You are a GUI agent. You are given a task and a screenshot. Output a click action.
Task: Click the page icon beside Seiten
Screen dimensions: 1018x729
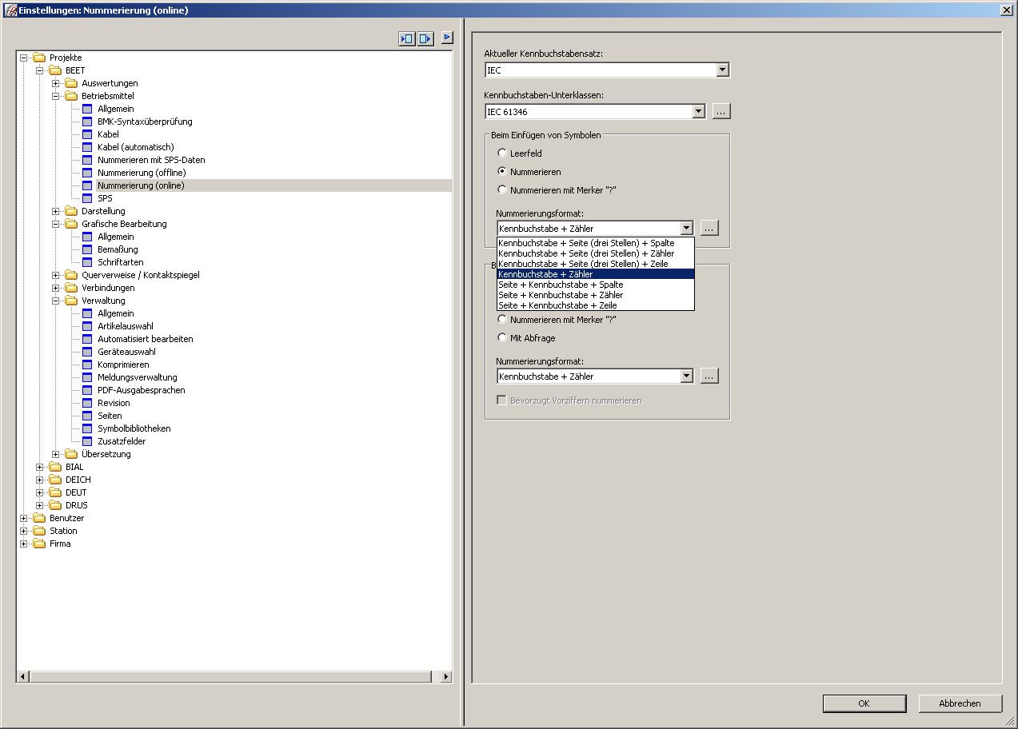(x=88, y=416)
